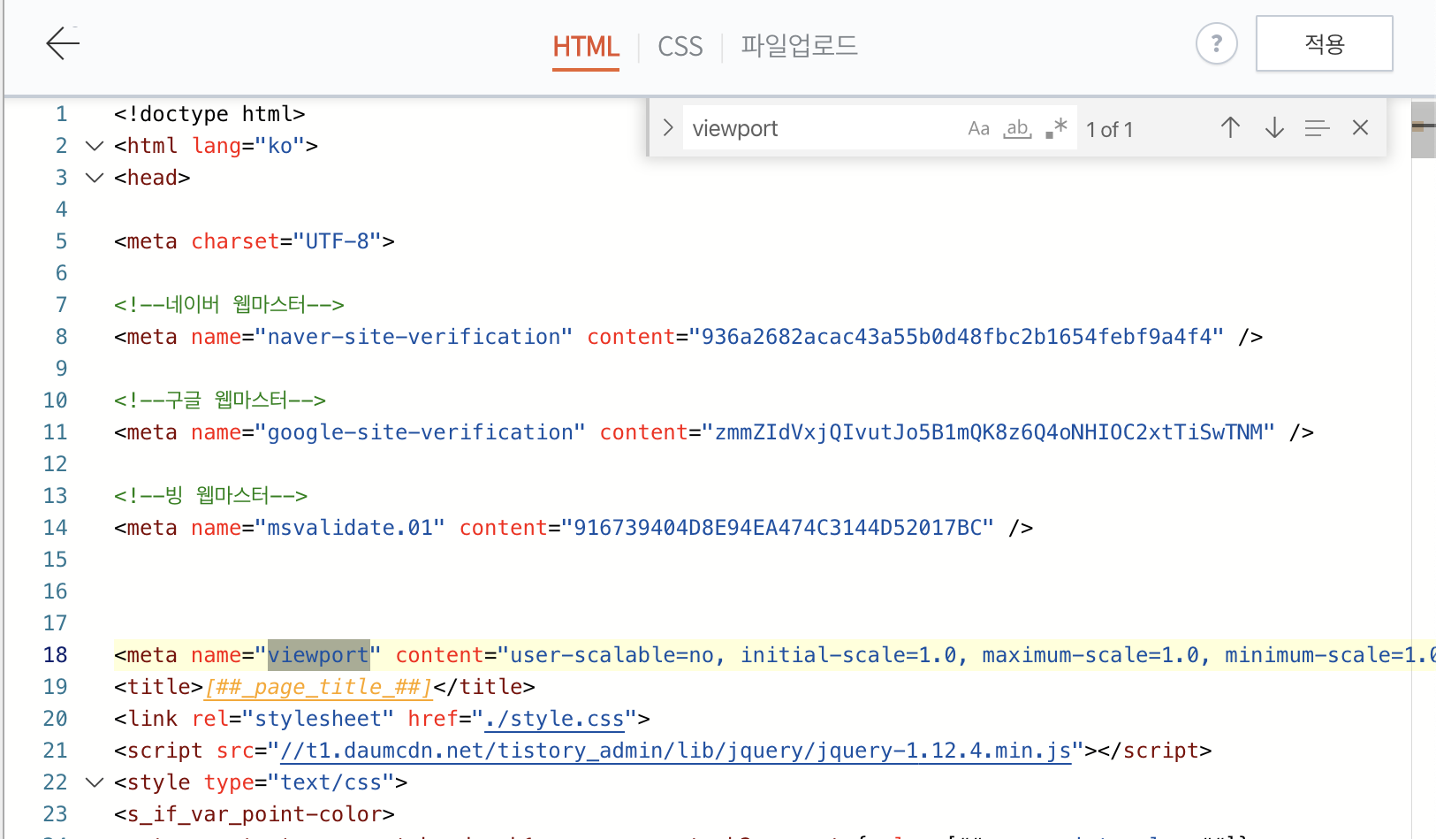Toggle whole word matching in search

pos(1017,129)
